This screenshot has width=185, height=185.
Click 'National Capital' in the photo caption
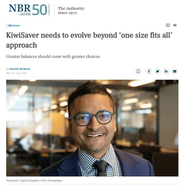(x=17, y=181)
